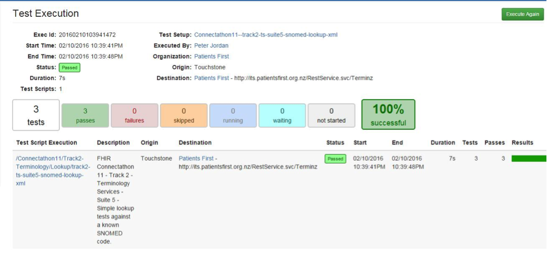Click the Exec Id value 20160210103941472
Image resolution: width=547 pixels, height=254 pixels.
(x=87, y=35)
